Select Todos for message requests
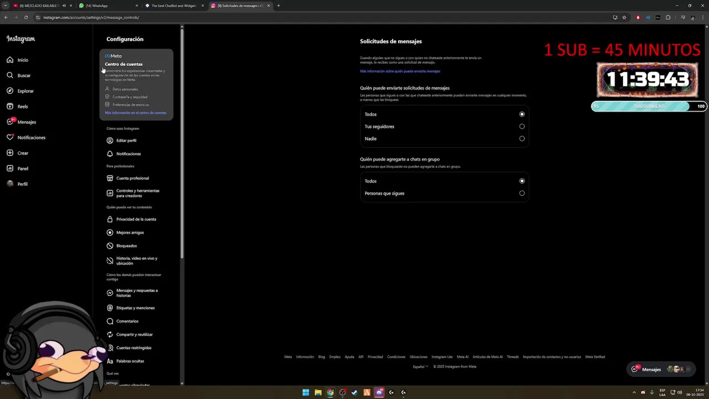 tap(522, 114)
